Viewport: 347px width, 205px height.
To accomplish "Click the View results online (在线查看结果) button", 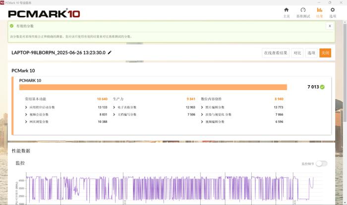I will pyautogui.click(x=275, y=53).
